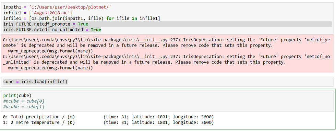Click the 2 metre temperature output row

coord(108,122)
